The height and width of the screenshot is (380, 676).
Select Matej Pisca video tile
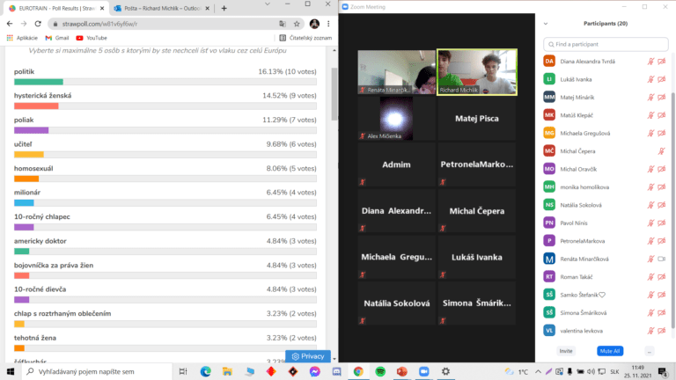pos(477,119)
